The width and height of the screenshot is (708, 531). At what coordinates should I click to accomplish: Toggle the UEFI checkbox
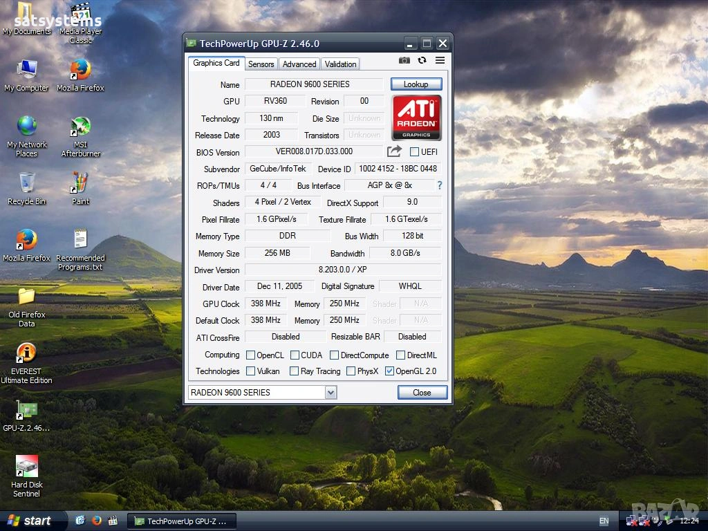(414, 152)
